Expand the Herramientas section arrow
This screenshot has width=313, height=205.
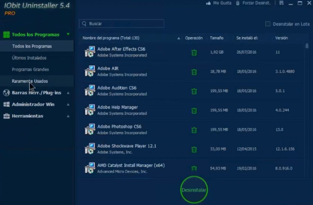pyautogui.click(x=68, y=116)
